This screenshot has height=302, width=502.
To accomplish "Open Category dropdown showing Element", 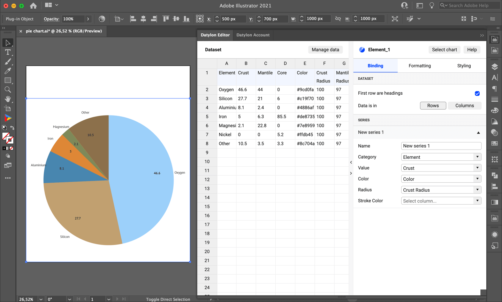I will click(441, 157).
